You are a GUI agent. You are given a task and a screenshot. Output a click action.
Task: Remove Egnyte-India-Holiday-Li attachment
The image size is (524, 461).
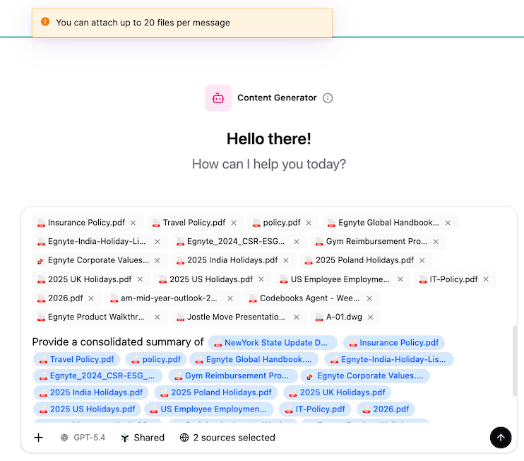coord(157,242)
